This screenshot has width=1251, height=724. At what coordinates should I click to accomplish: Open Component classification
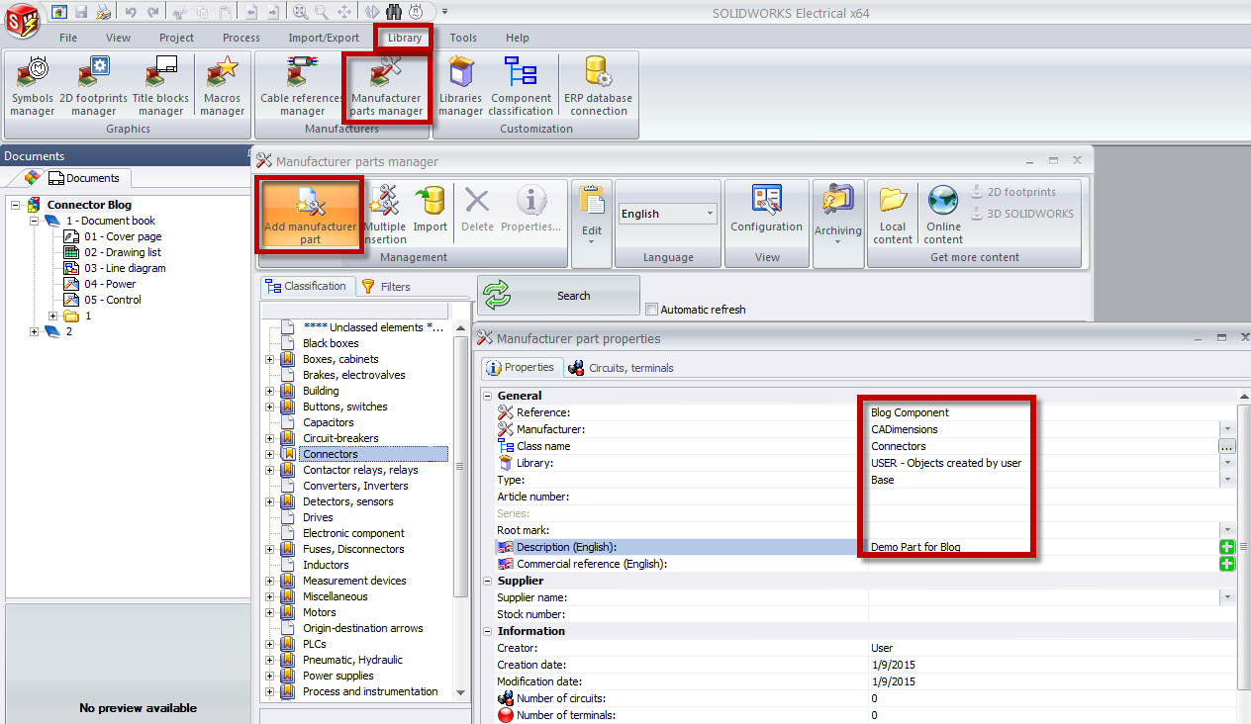tap(521, 86)
